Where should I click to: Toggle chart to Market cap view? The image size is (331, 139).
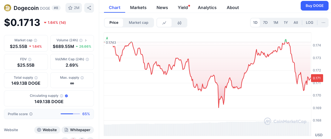pos(139,23)
